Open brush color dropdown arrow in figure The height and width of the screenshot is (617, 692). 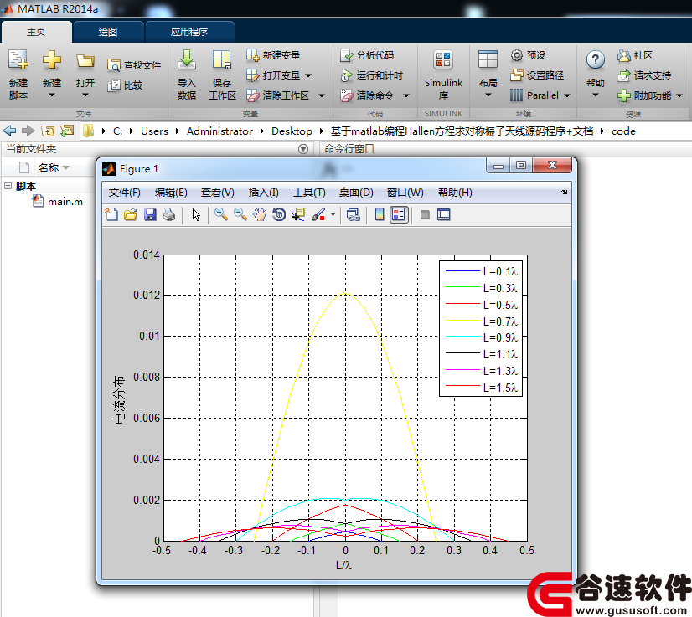point(333,215)
